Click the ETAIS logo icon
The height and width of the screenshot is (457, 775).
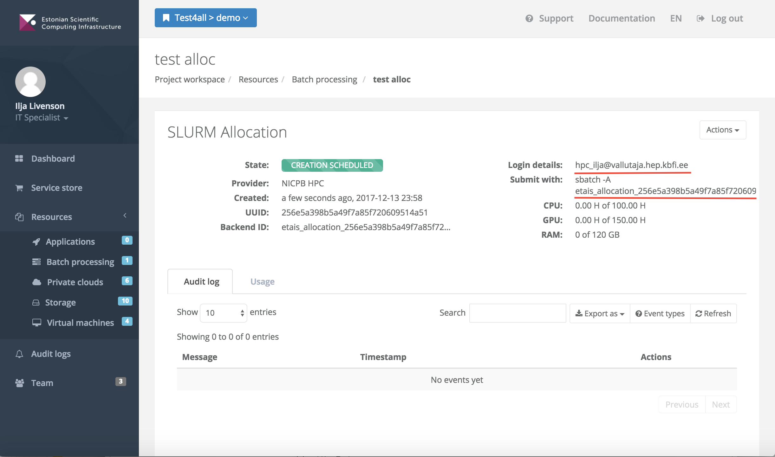(x=28, y=23)
